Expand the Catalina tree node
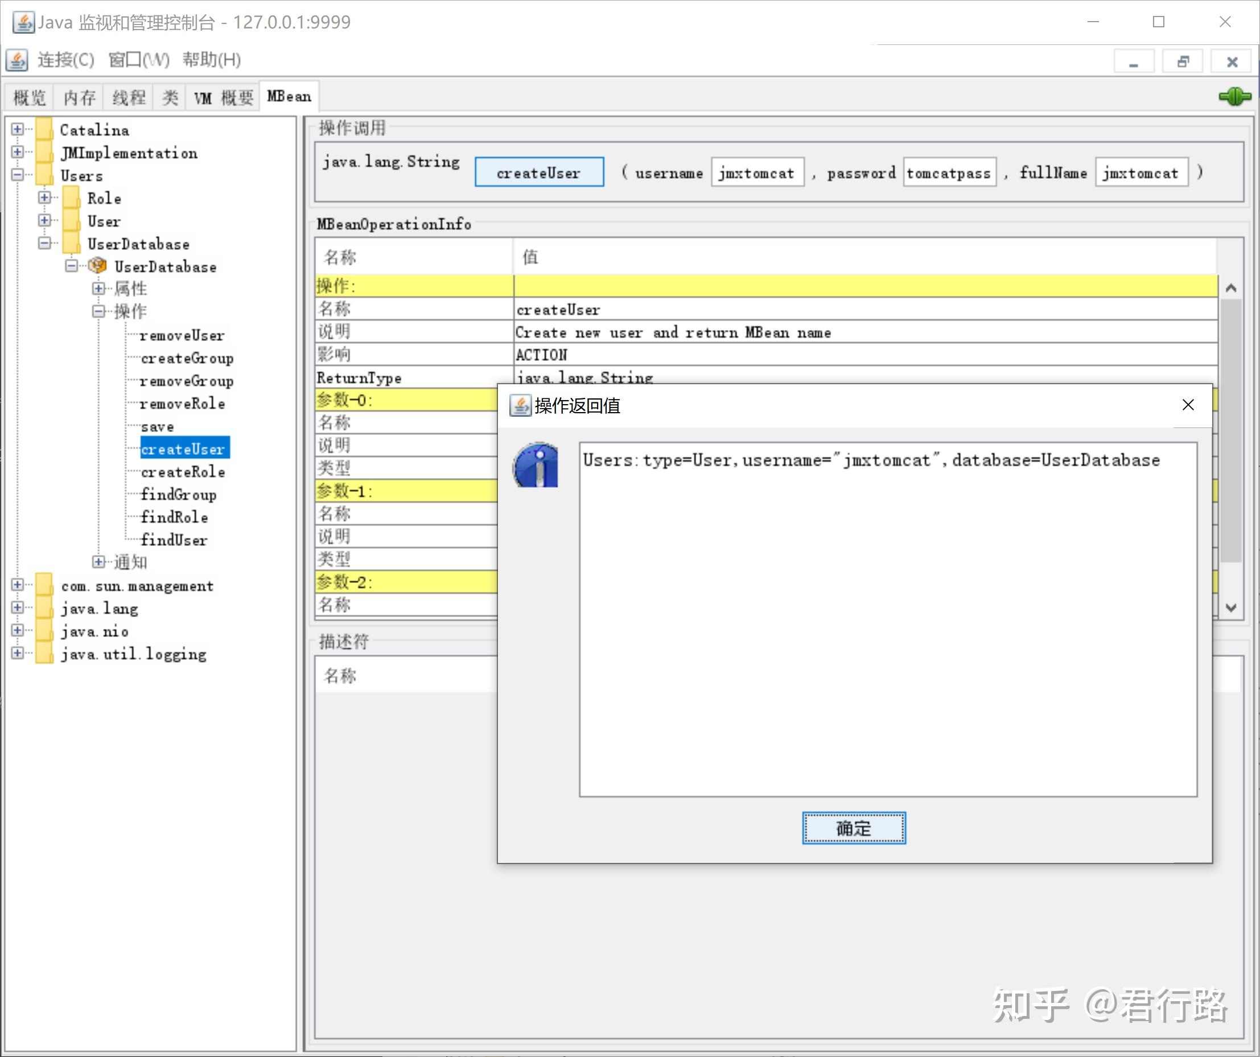This screenshot has height=1057, width=1260. [x=18, y=129]
